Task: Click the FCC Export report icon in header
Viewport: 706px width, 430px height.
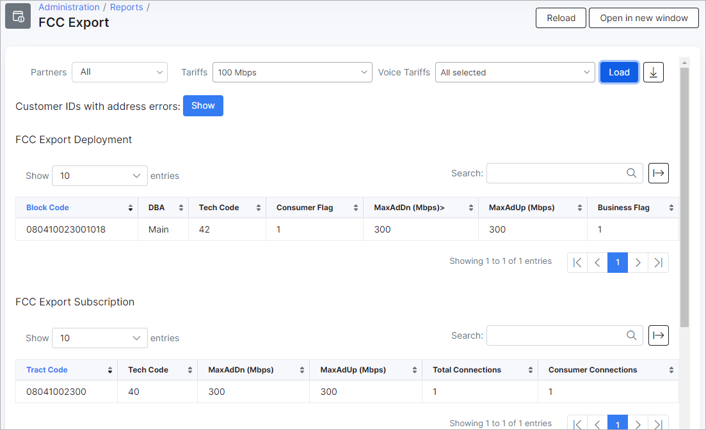Action: point(18,16)
